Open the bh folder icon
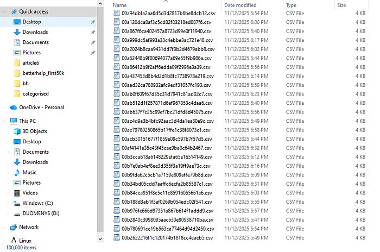 (17, 84)
